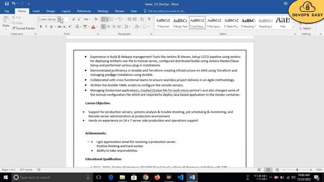Toggle Bold formatting
This screenshot has height=182, width=324.
41,27
